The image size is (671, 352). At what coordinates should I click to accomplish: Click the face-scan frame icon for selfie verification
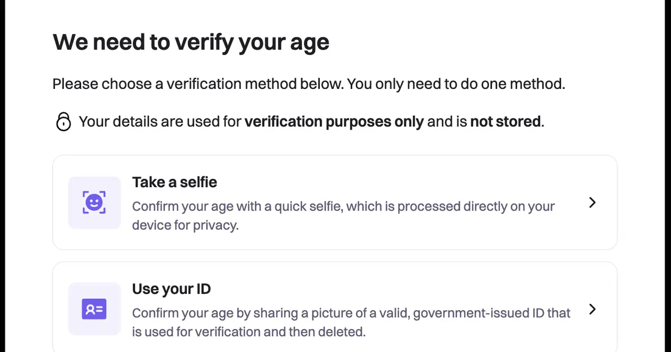94,202
